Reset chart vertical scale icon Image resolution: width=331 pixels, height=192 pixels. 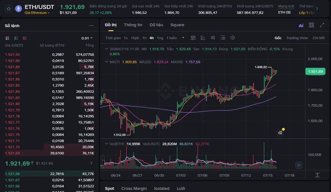[x=317, y=175]
